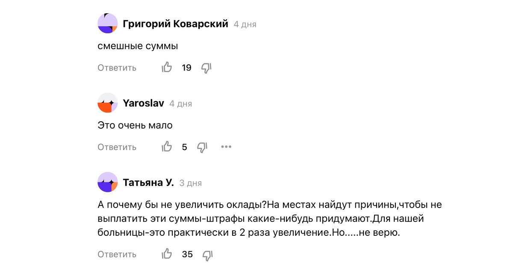Click Ответить under Татьяна У.'s comment
Screen dimensions: 513x264
pos(116,254)
